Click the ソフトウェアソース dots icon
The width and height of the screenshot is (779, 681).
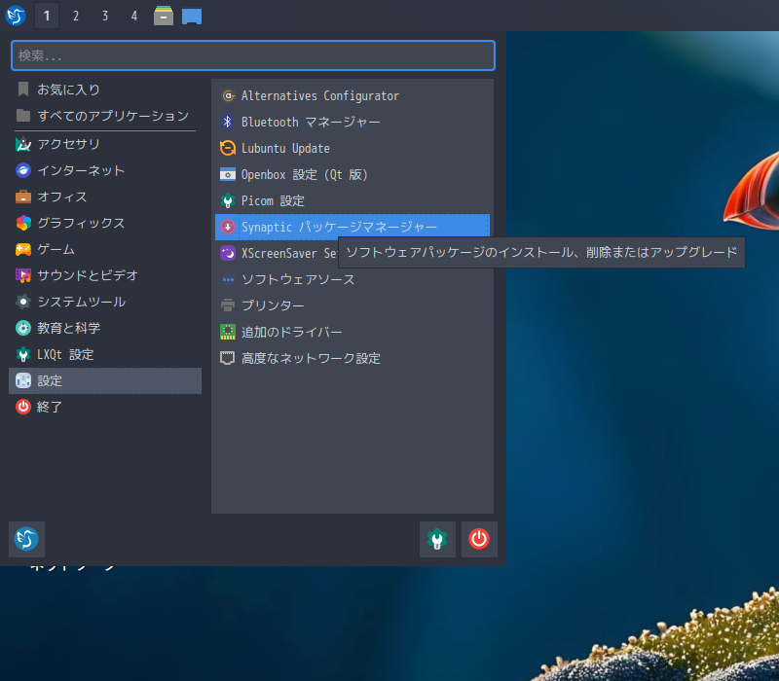click(x=228, y=280)
